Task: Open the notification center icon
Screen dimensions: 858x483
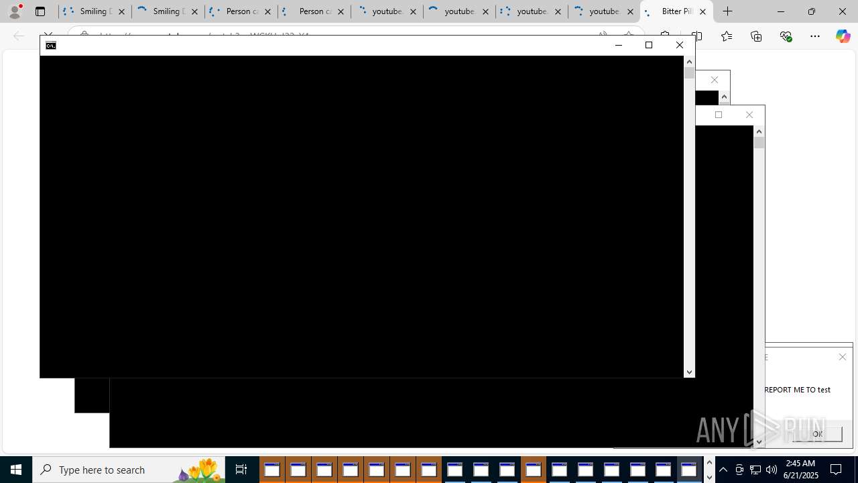Action: pyautogui.click(x=837, y=470)
